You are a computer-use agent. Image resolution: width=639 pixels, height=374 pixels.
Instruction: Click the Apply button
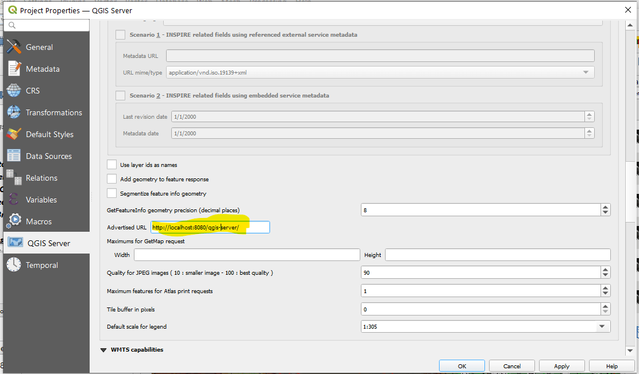(561, 366)
